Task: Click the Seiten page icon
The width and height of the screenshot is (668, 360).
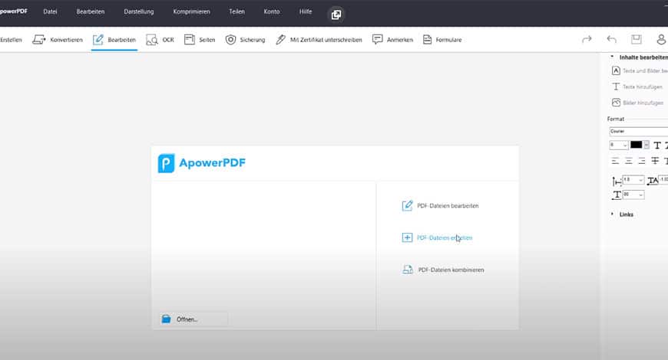Action: tap(189, 40)
